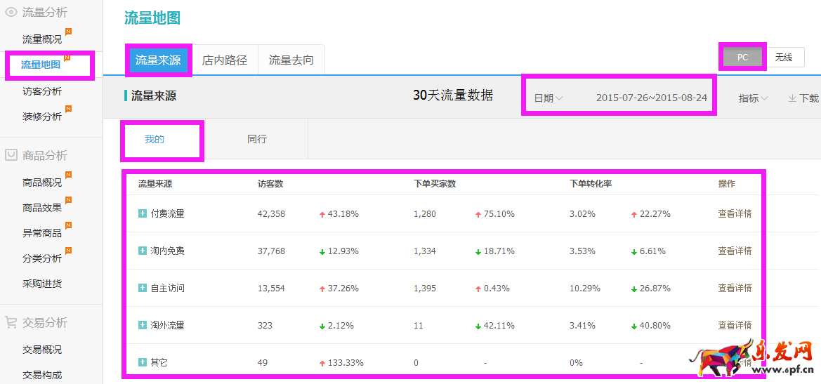Open 访客分析 in the sidebar
The width and height of the screenshot is (821, 384).
pos(42,91)
